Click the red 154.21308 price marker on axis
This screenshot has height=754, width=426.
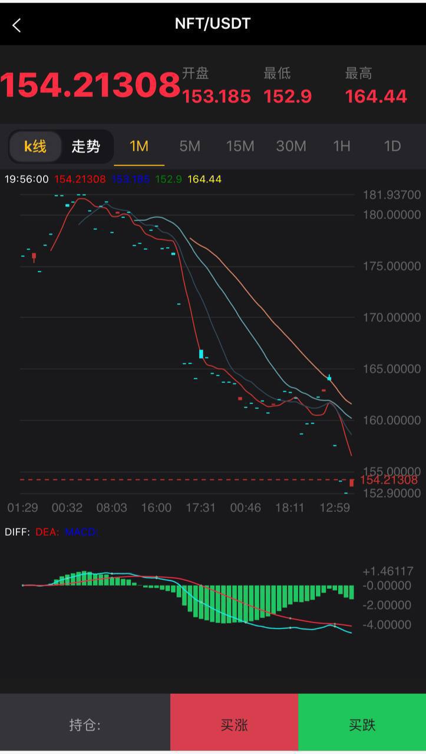tap(388, 480)
